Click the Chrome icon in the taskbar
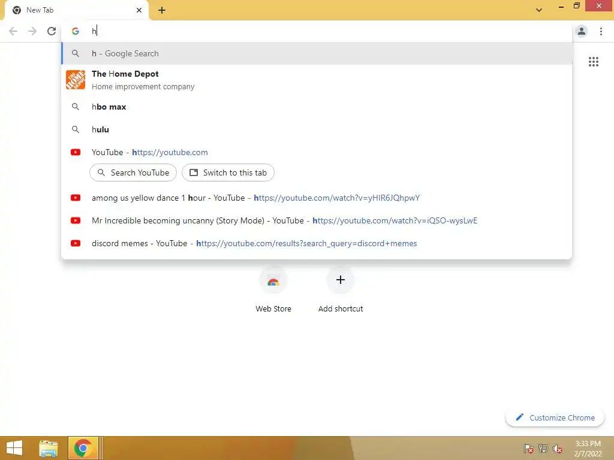 coord(83,448)
